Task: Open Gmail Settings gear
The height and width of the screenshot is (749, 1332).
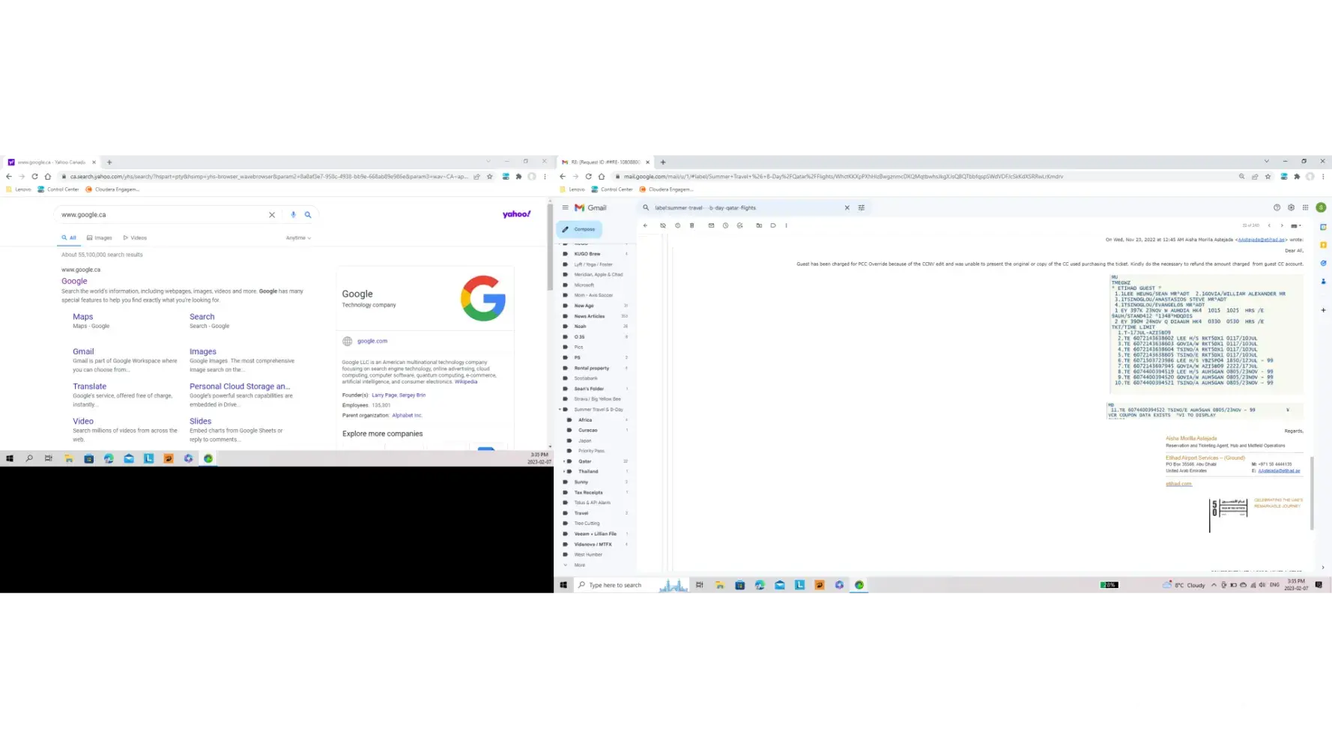Action: tap(1291, 207)
